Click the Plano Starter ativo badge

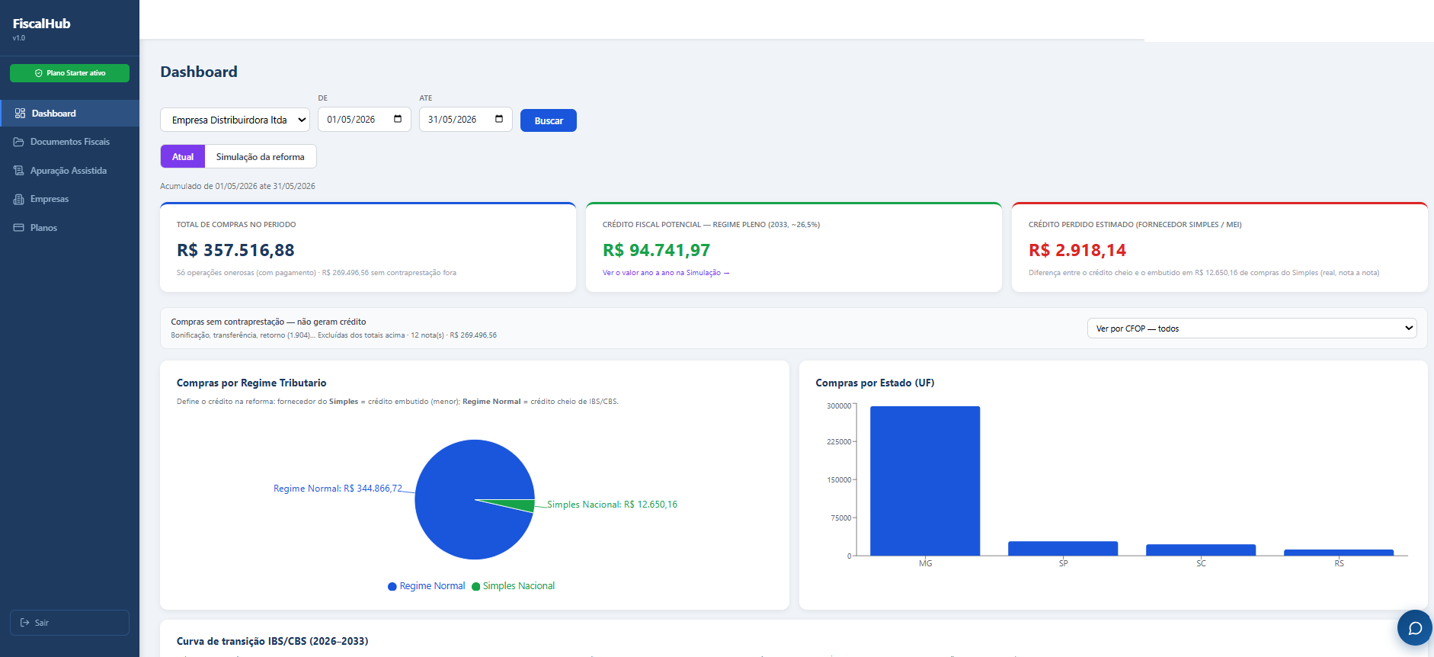pos(69,73)
